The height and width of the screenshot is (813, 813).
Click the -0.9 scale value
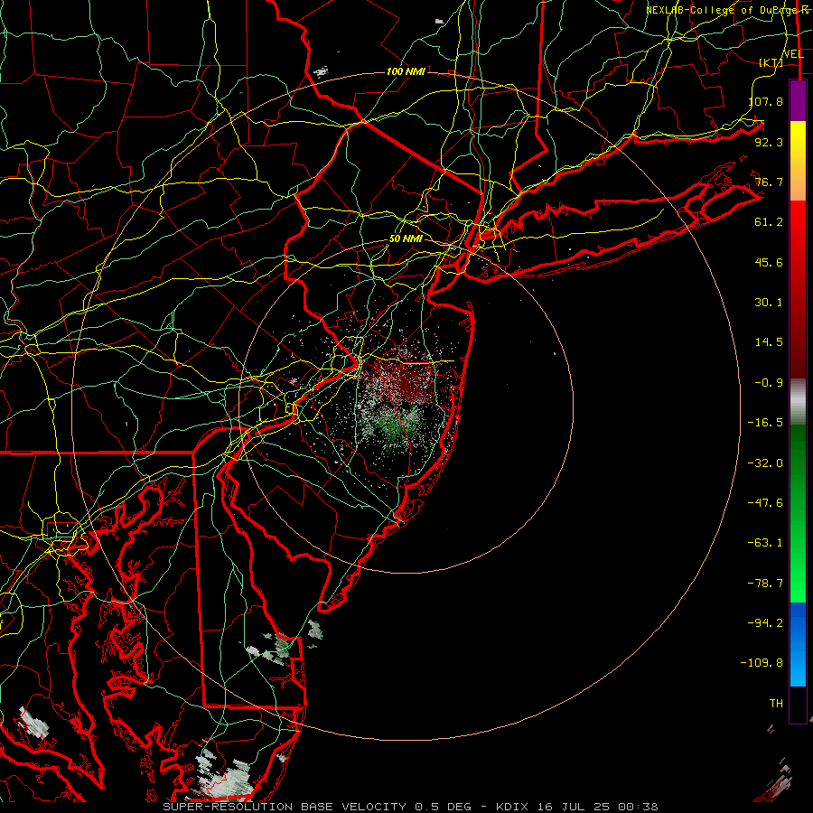coord(769,383)
